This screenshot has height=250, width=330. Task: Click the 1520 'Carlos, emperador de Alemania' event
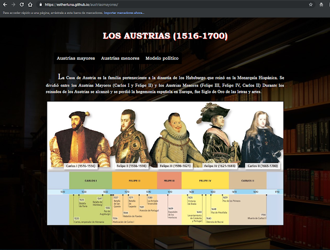click(89, 220)
